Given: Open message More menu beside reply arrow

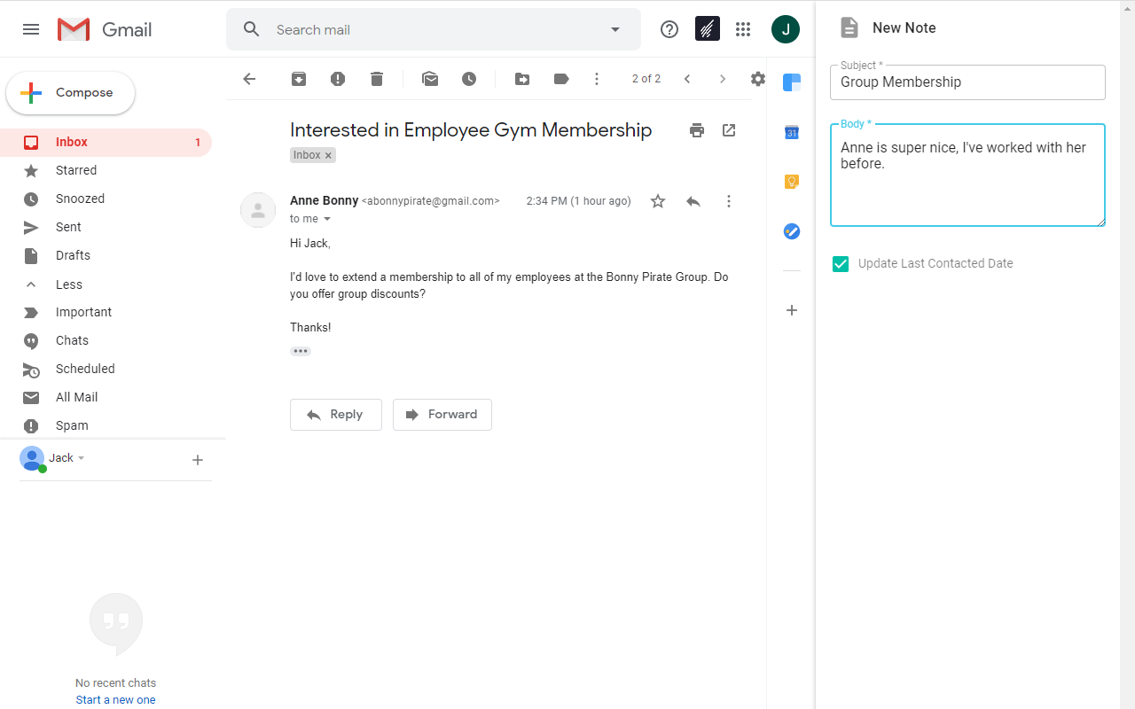Looking at the screenshot, I should coord(729,201).
